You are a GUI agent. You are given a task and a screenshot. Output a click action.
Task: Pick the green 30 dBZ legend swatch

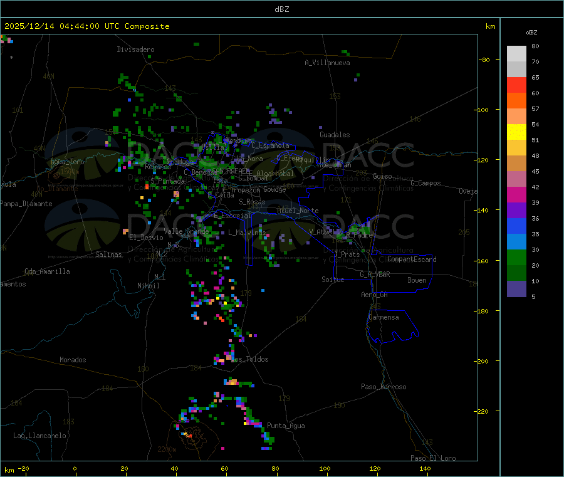point(516,257)
